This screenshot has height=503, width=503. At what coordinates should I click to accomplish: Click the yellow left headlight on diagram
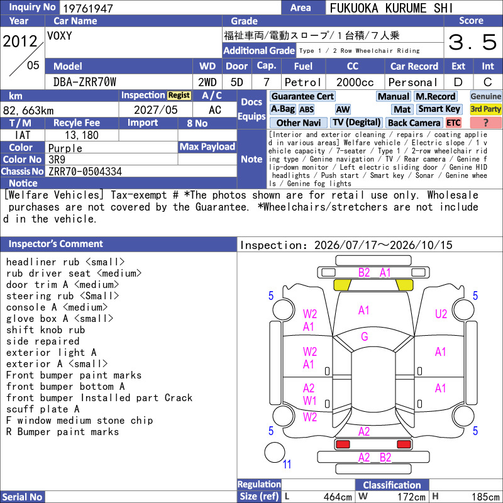(342, 285)
